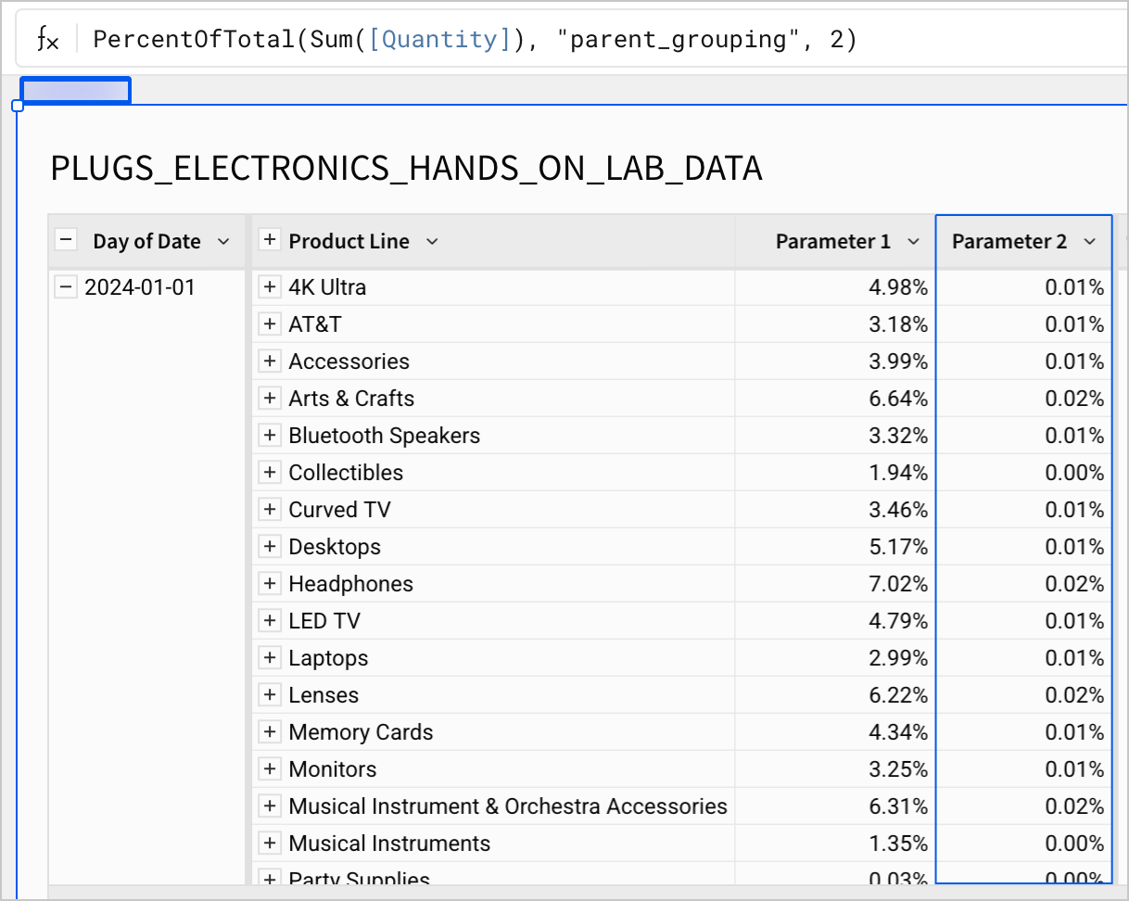Click the PLUGS_ELECTRONICS_HANDS_ON_LAB_DATA title
The width and height of the screenshot is (1129, 901).
(406, 169)
